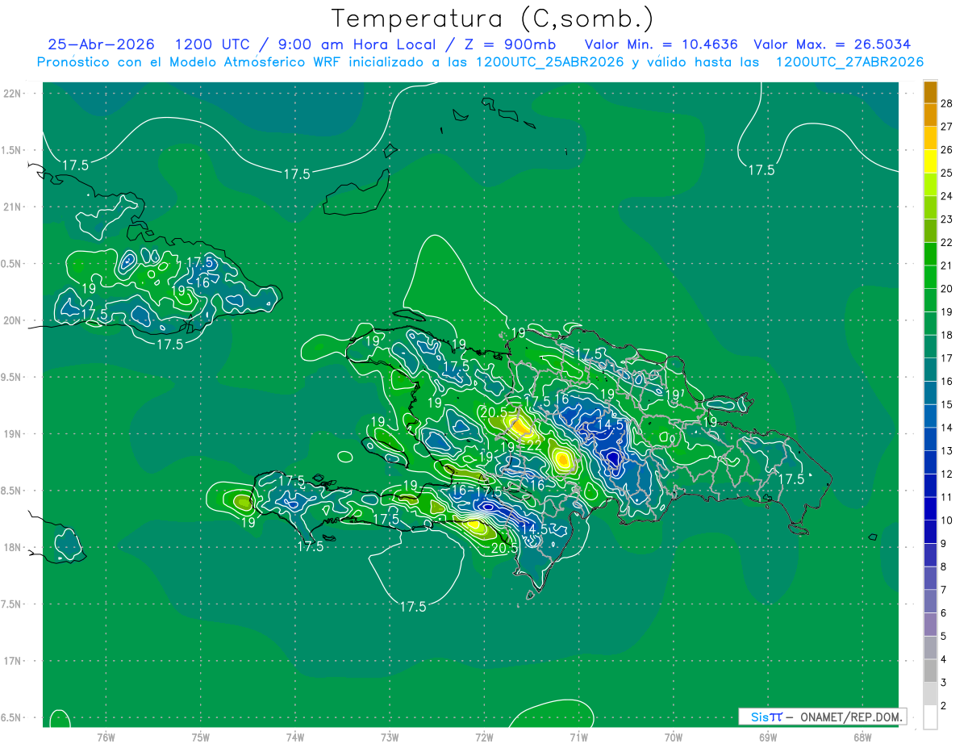Click the dark blue 10 legend swatch

tap(930, 509)
